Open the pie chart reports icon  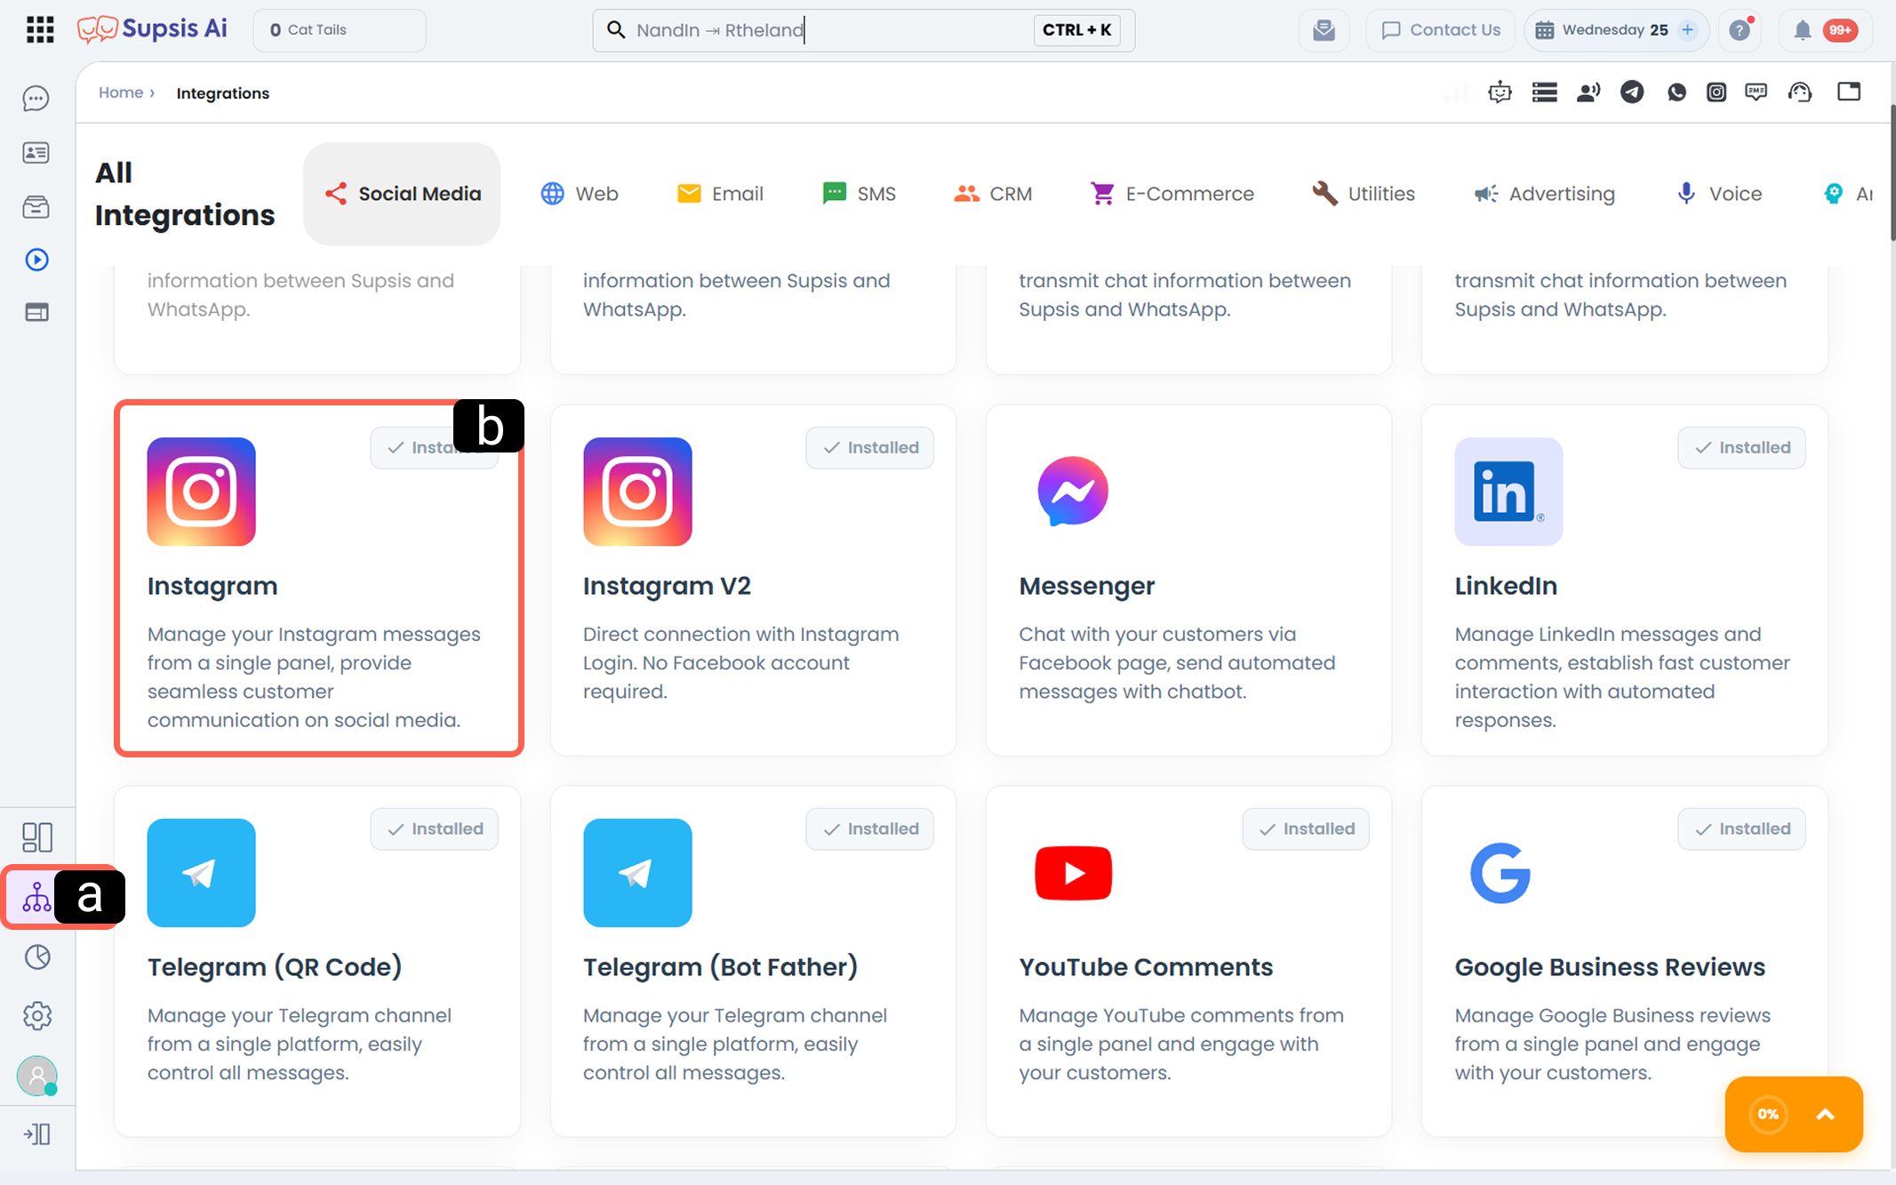(x=36, y=957)
